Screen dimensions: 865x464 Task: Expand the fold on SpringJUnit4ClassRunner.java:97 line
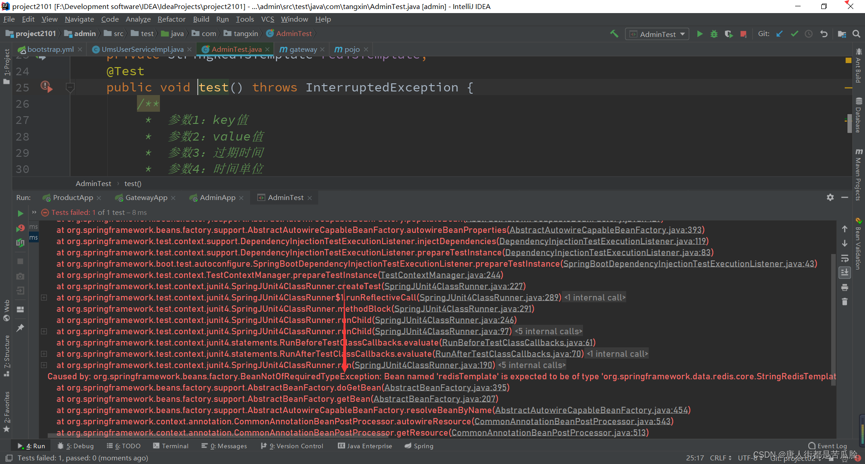44,331
